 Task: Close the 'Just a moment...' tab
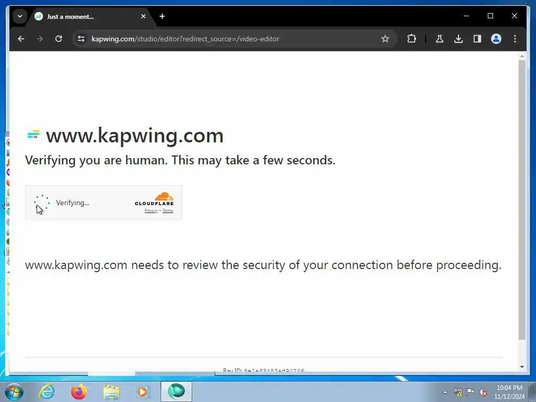143,16
